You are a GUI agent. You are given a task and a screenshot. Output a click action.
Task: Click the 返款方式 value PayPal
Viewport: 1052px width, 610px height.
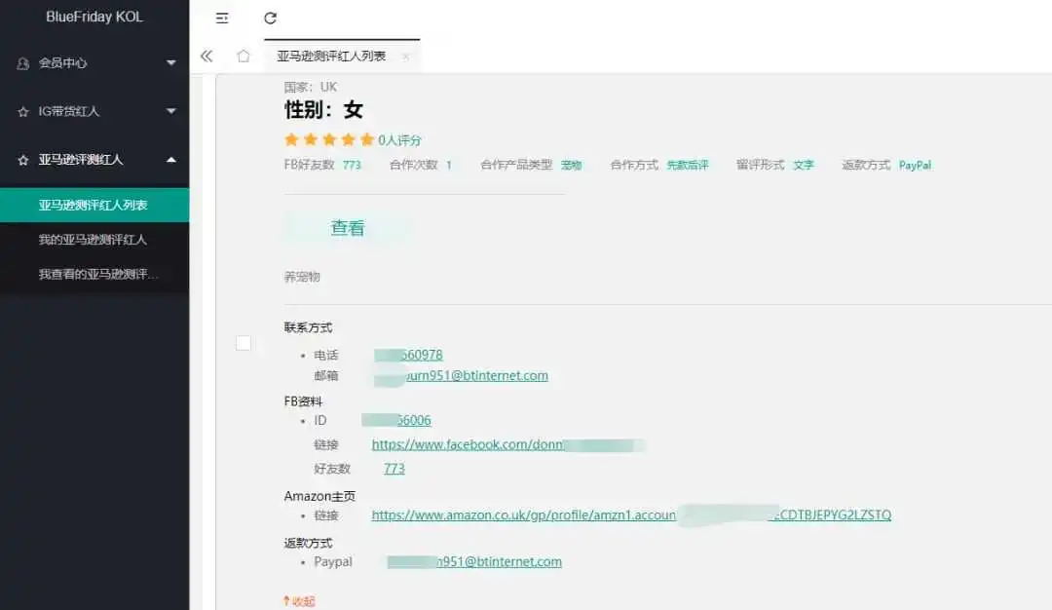pyautogui.click(x=915, y=165)
